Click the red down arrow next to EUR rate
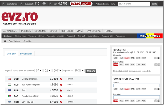 coord(61,90)
